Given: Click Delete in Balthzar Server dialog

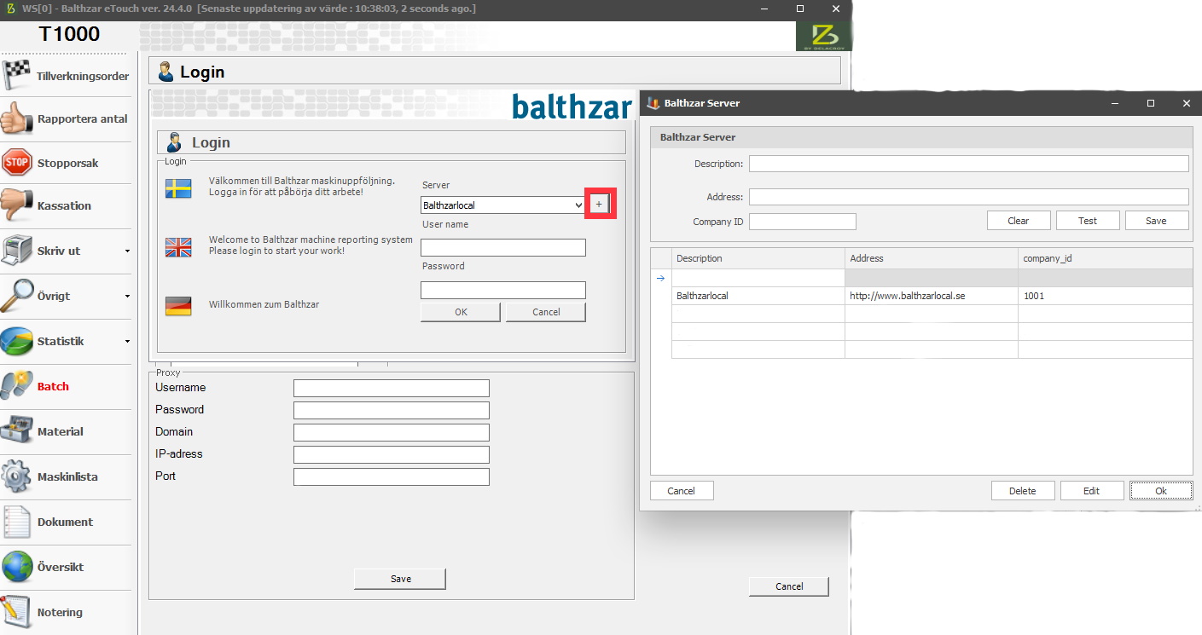Looking at the screenshot, I should tap(1023, 490).
